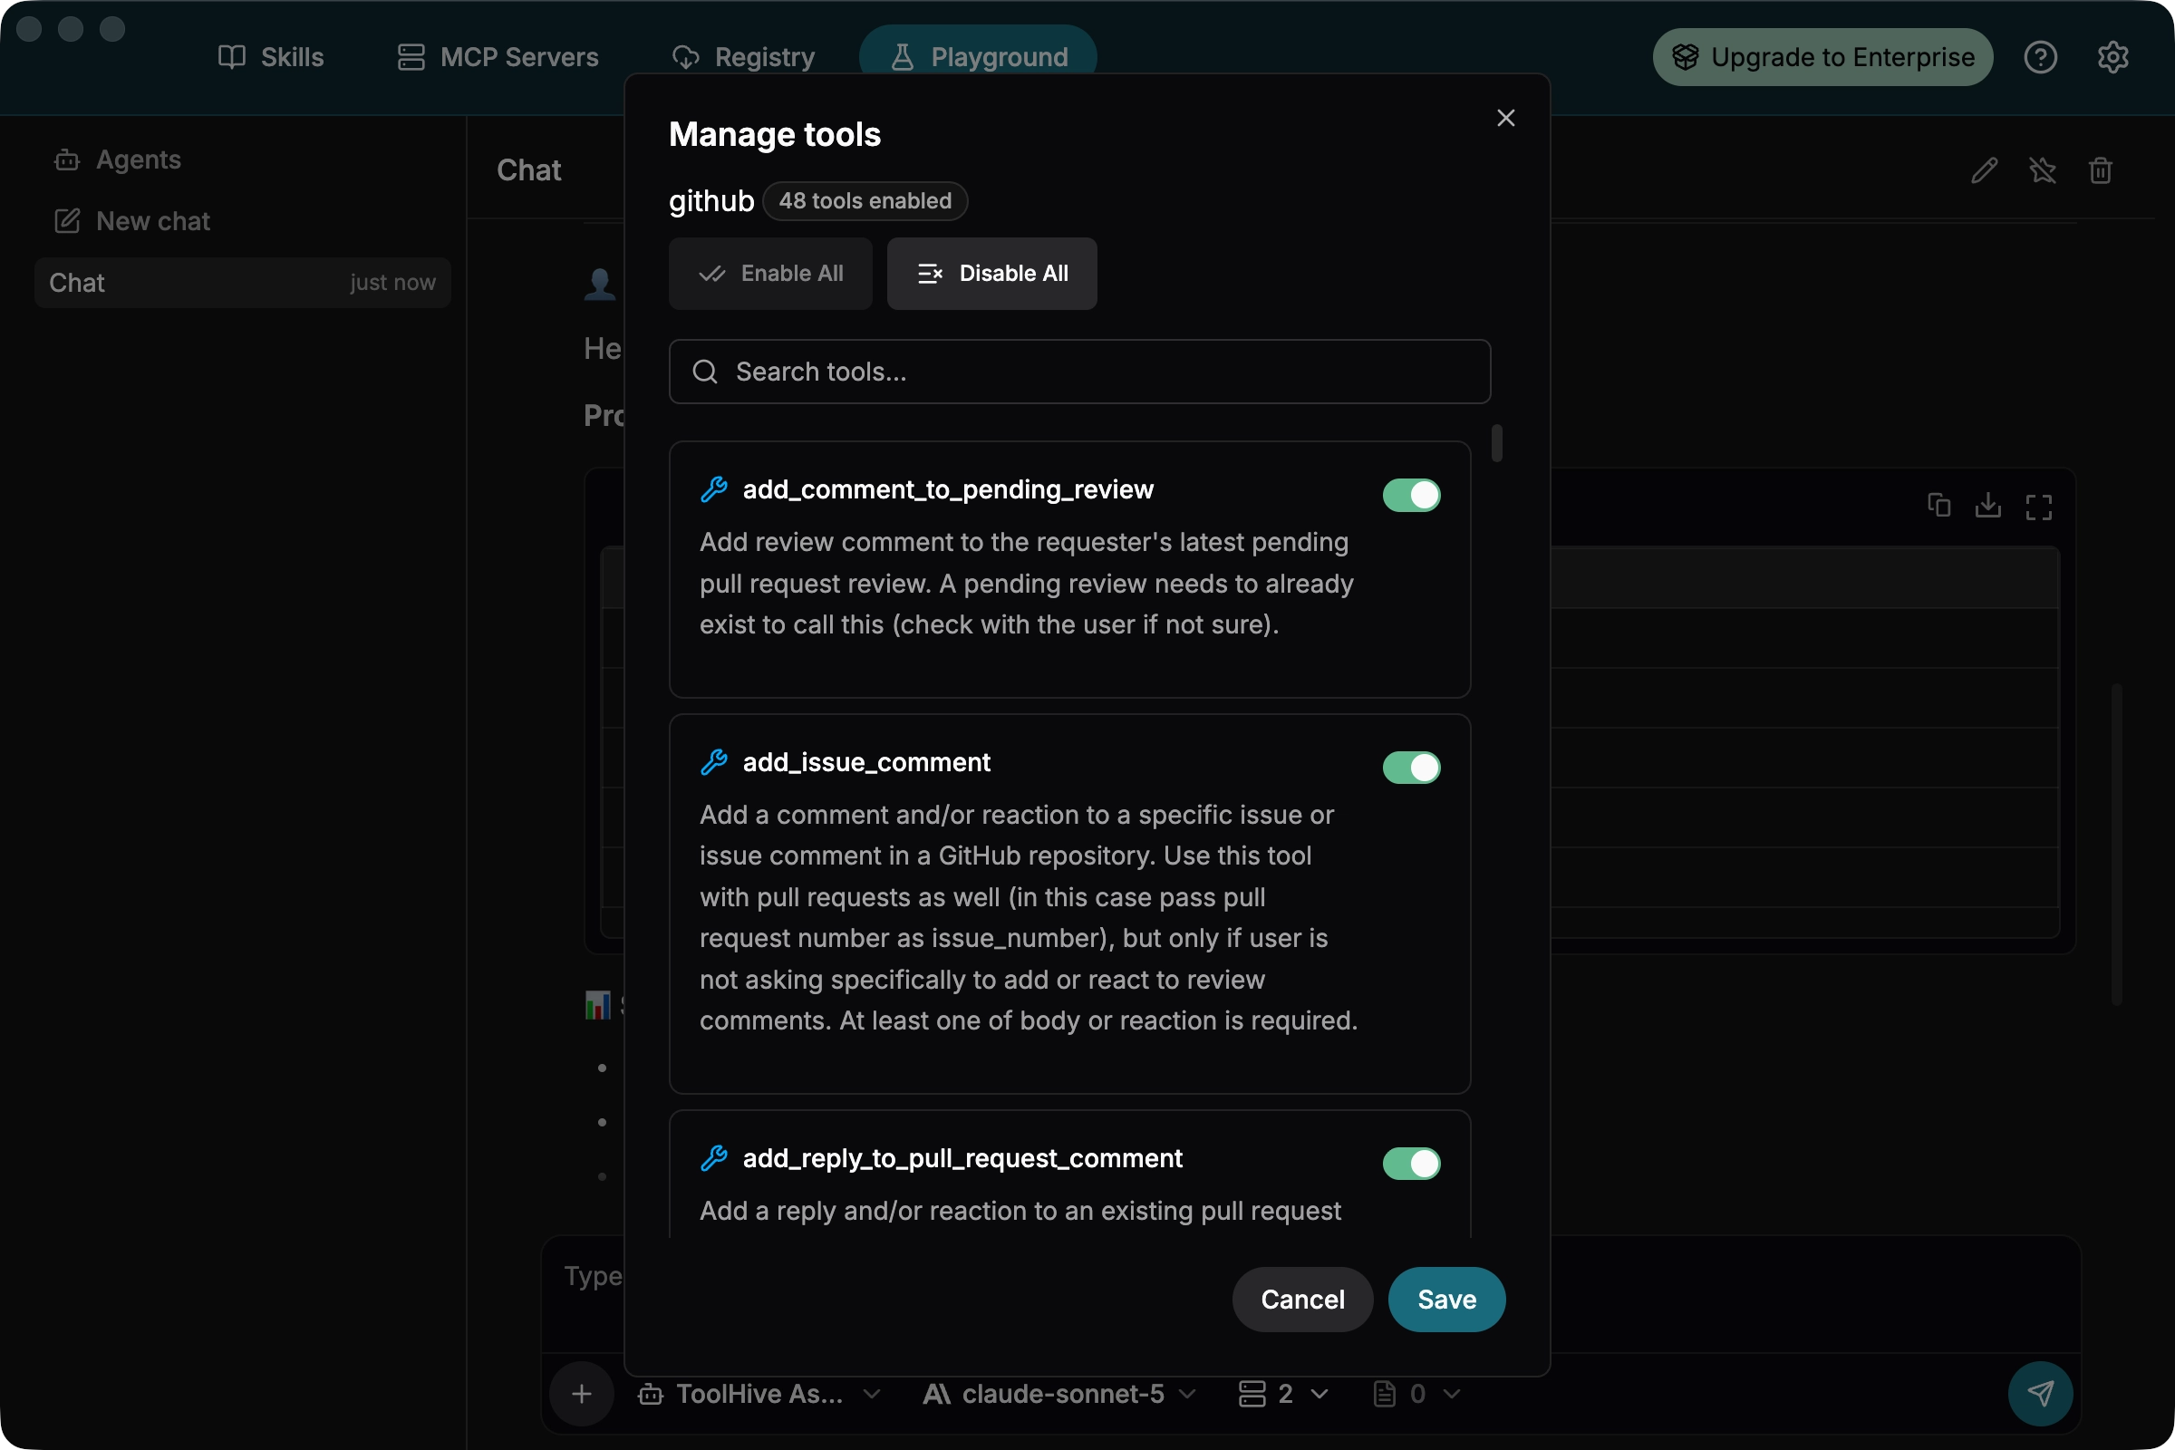The width and height of the screenshot is (2175, 1450).
Task: Open the Skills tab
Action: click(x=271, y=56)
